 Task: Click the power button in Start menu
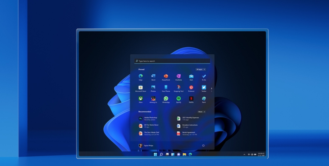(203, 146)
